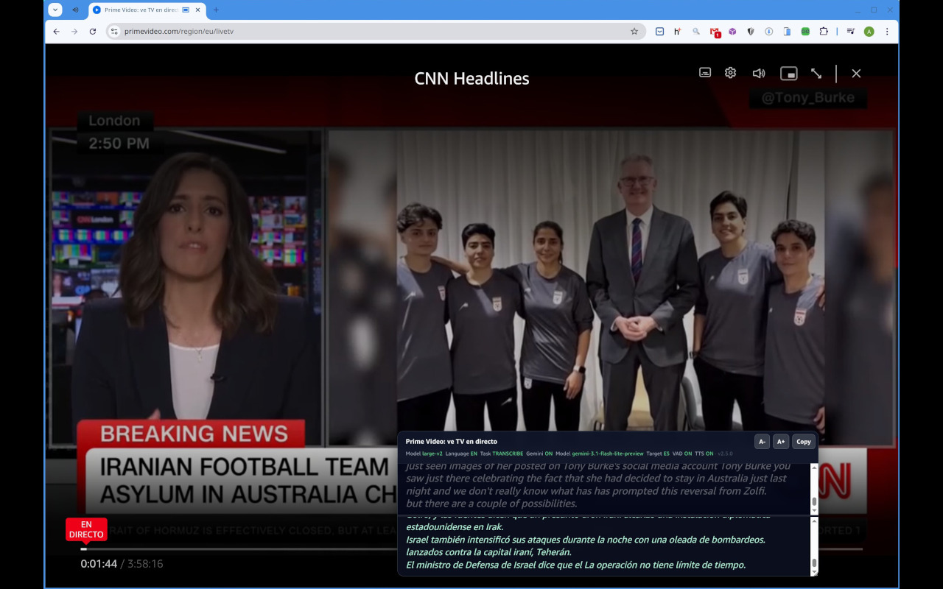943x589 pixels.
Task: Click the line 'estadounidense en Irak.'
Action: pyautogui.click(x=455, y=527)
